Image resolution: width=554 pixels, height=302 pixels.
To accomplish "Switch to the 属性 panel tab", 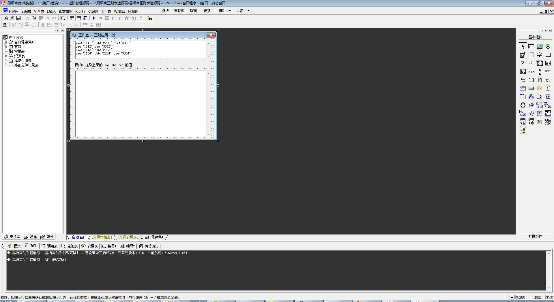I will click(47, 237).
